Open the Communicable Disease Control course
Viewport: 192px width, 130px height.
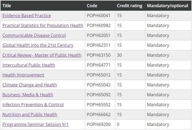coord(34,35)
